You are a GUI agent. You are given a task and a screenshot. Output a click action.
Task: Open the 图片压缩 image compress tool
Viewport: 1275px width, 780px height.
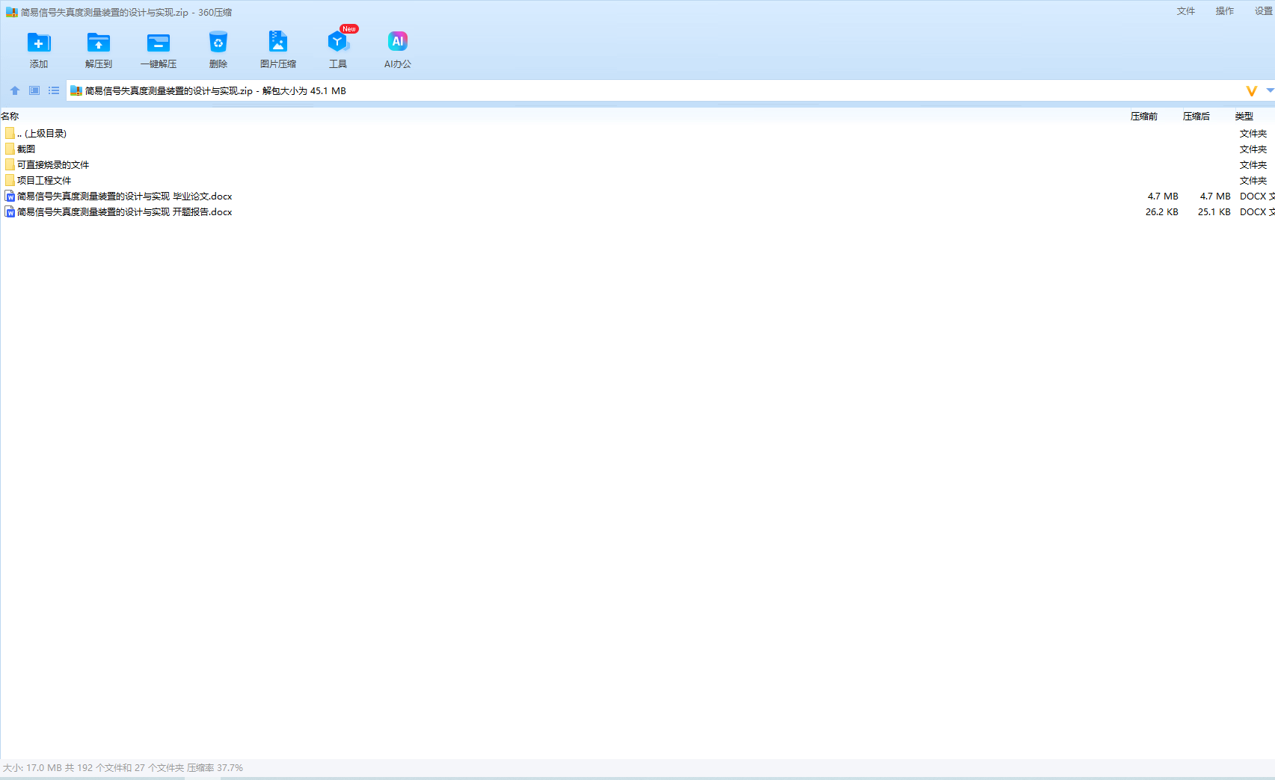(278, 43)
